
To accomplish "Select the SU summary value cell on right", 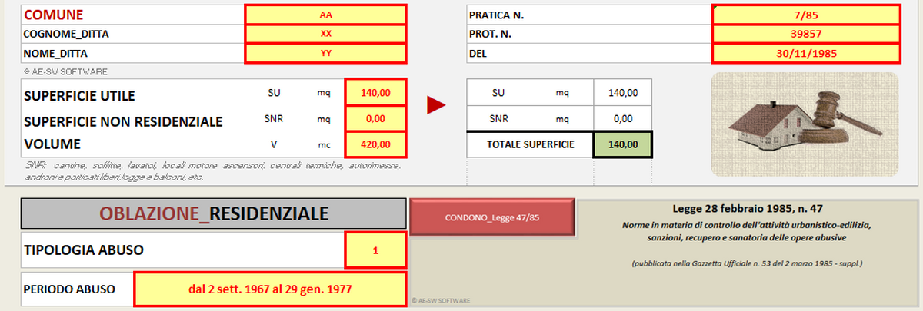I will click(622, 93).
